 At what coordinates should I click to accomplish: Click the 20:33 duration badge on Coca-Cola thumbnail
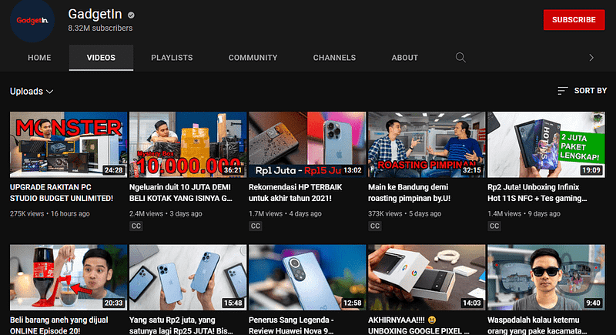(113, 303)
